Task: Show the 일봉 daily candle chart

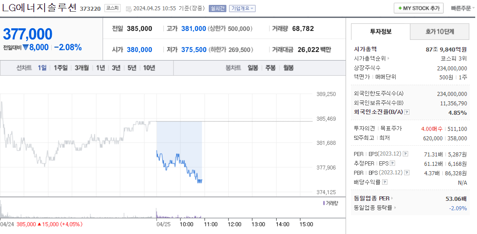Action: coord(253,68)
